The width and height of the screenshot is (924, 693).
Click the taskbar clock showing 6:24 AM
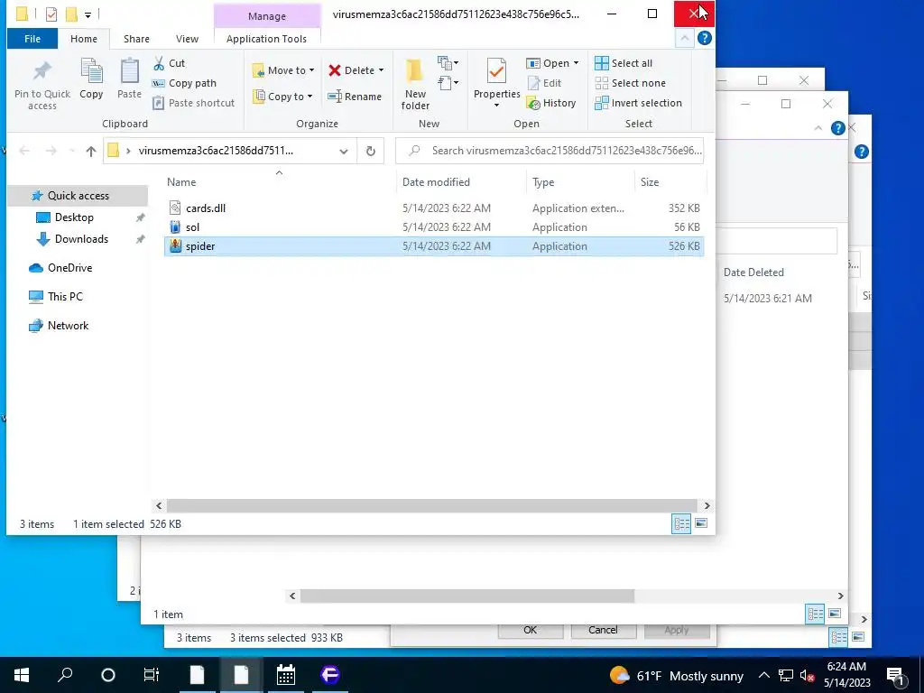pos(846,675)
